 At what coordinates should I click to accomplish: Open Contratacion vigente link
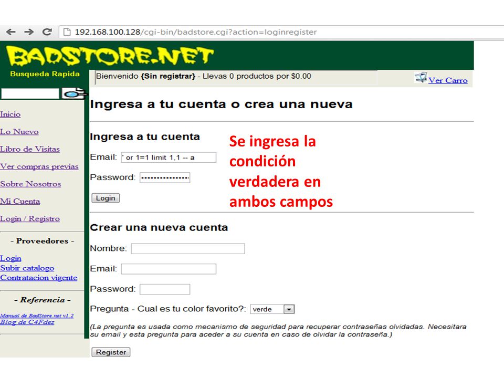(38, 278)
